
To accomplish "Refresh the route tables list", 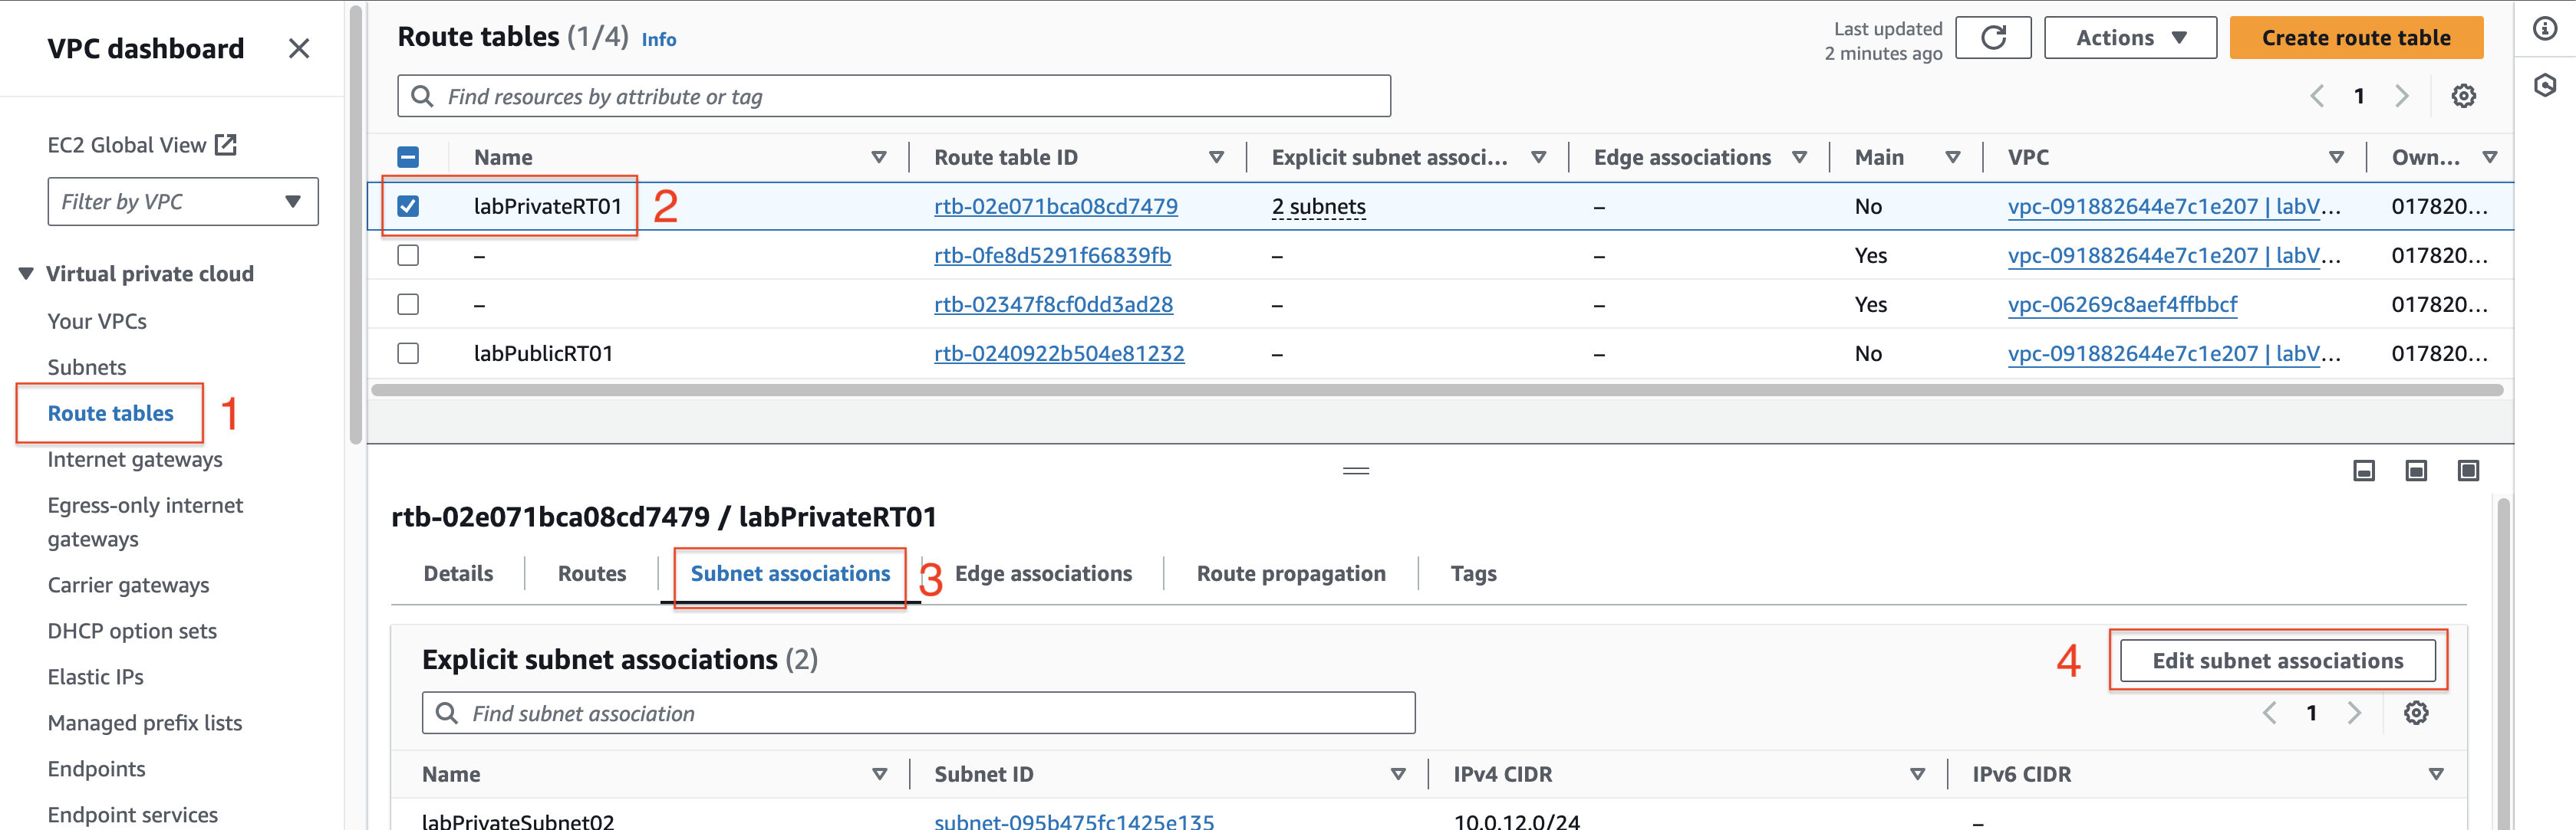I will (1992, 38).
